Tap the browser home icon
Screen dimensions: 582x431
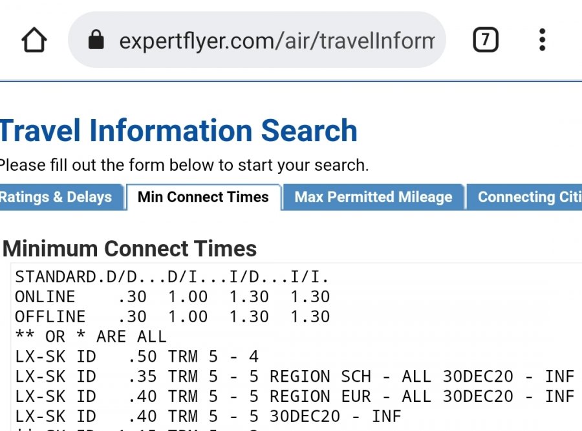click(34, 41)
